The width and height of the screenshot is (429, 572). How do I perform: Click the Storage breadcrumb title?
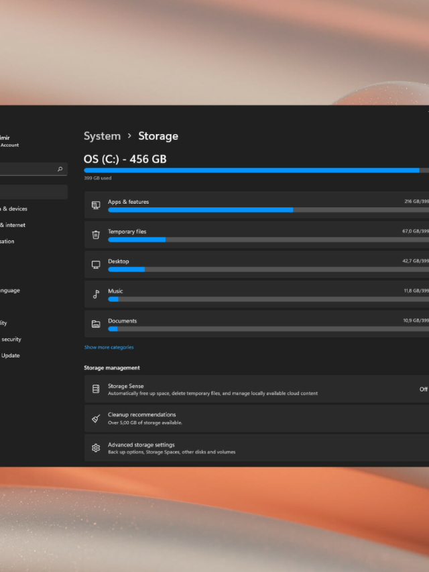point(158,136)
